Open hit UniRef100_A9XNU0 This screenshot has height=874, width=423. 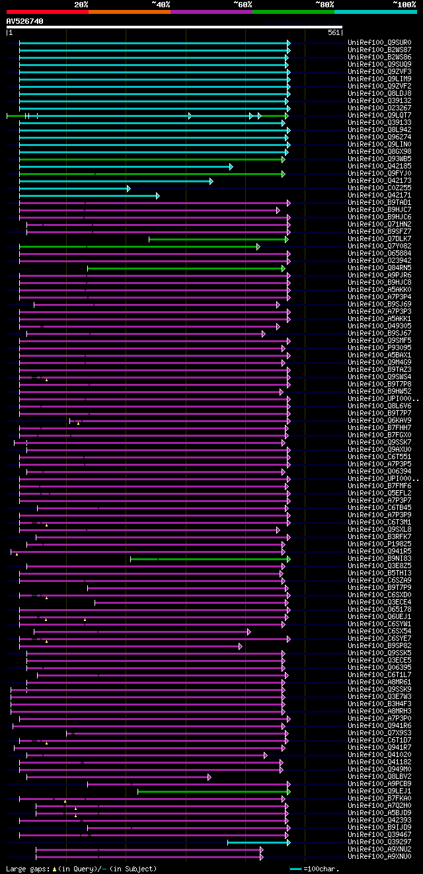379,857
